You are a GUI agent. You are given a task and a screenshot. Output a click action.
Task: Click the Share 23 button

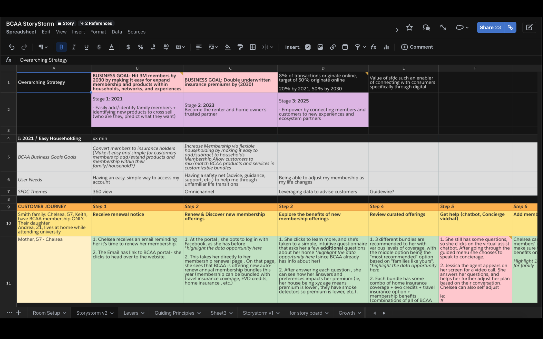click(x=490, y=27)
